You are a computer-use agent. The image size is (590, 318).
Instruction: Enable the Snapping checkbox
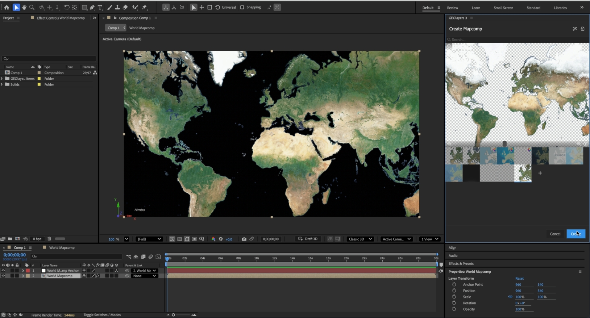242,7
